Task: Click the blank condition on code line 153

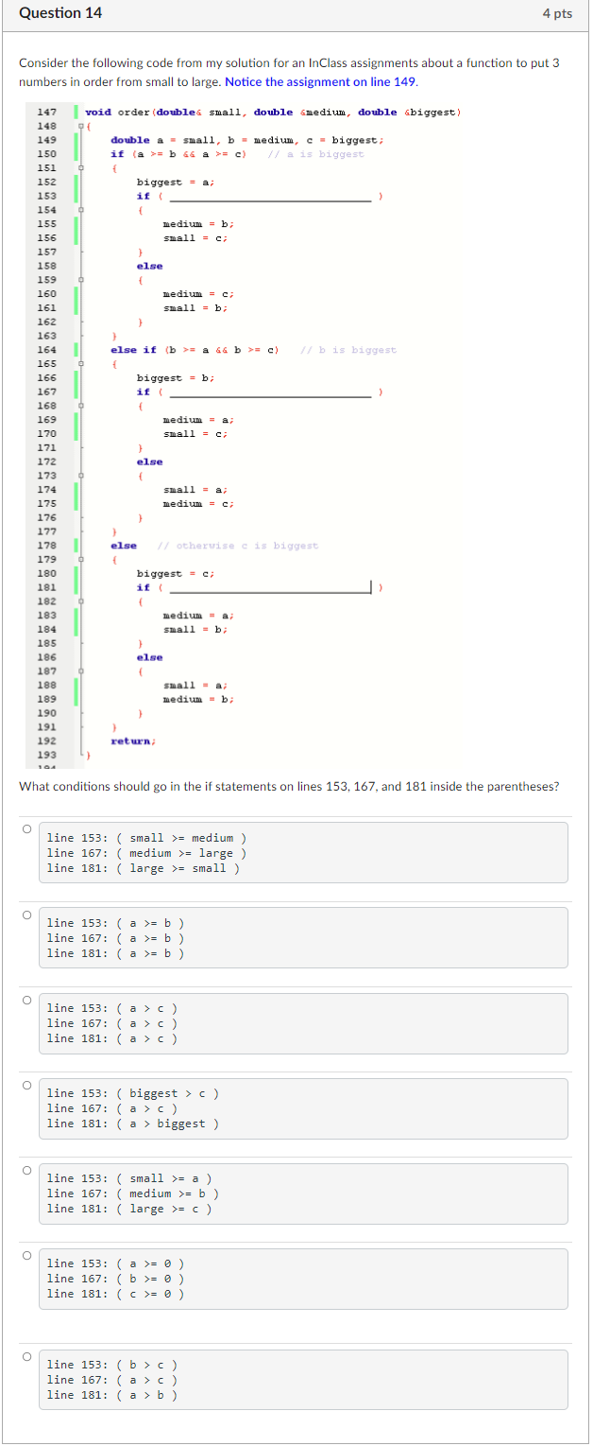Action: click(271, 197)
